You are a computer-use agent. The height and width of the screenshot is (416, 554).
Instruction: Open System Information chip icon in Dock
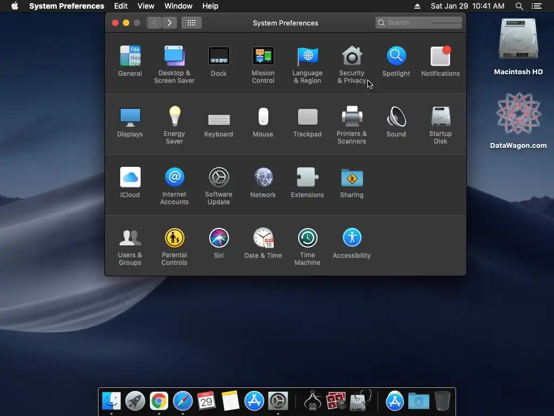click(x=313, y=401)
